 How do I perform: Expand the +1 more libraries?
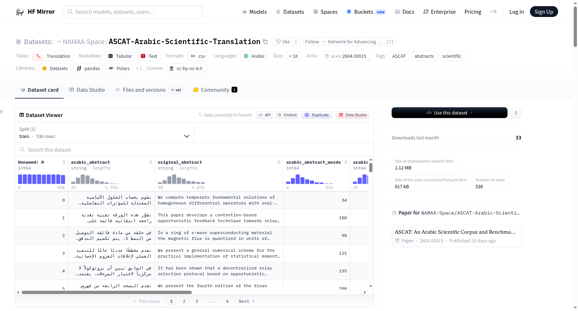pyautogui.click(x=139, y=68)
